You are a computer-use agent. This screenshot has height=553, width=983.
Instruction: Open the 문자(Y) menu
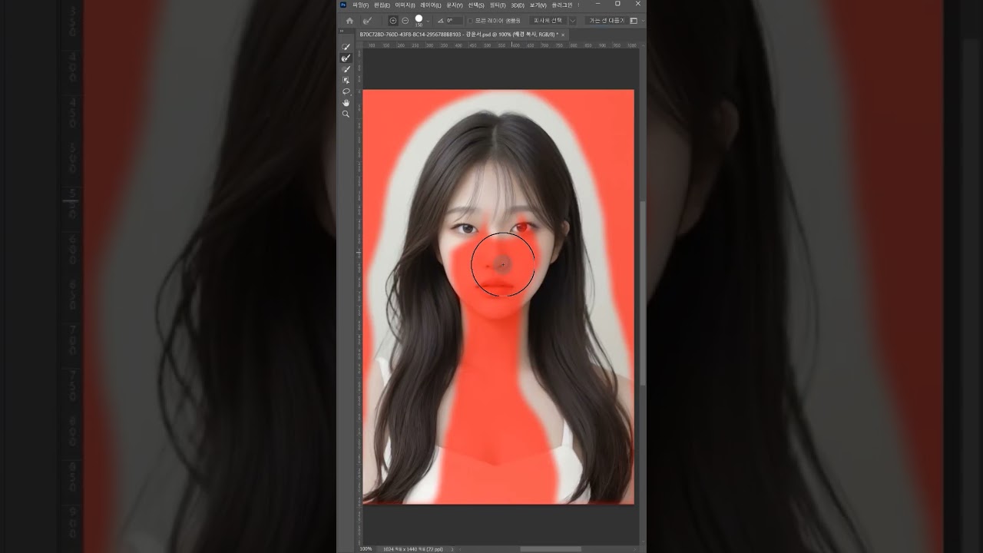click(455, 5)
